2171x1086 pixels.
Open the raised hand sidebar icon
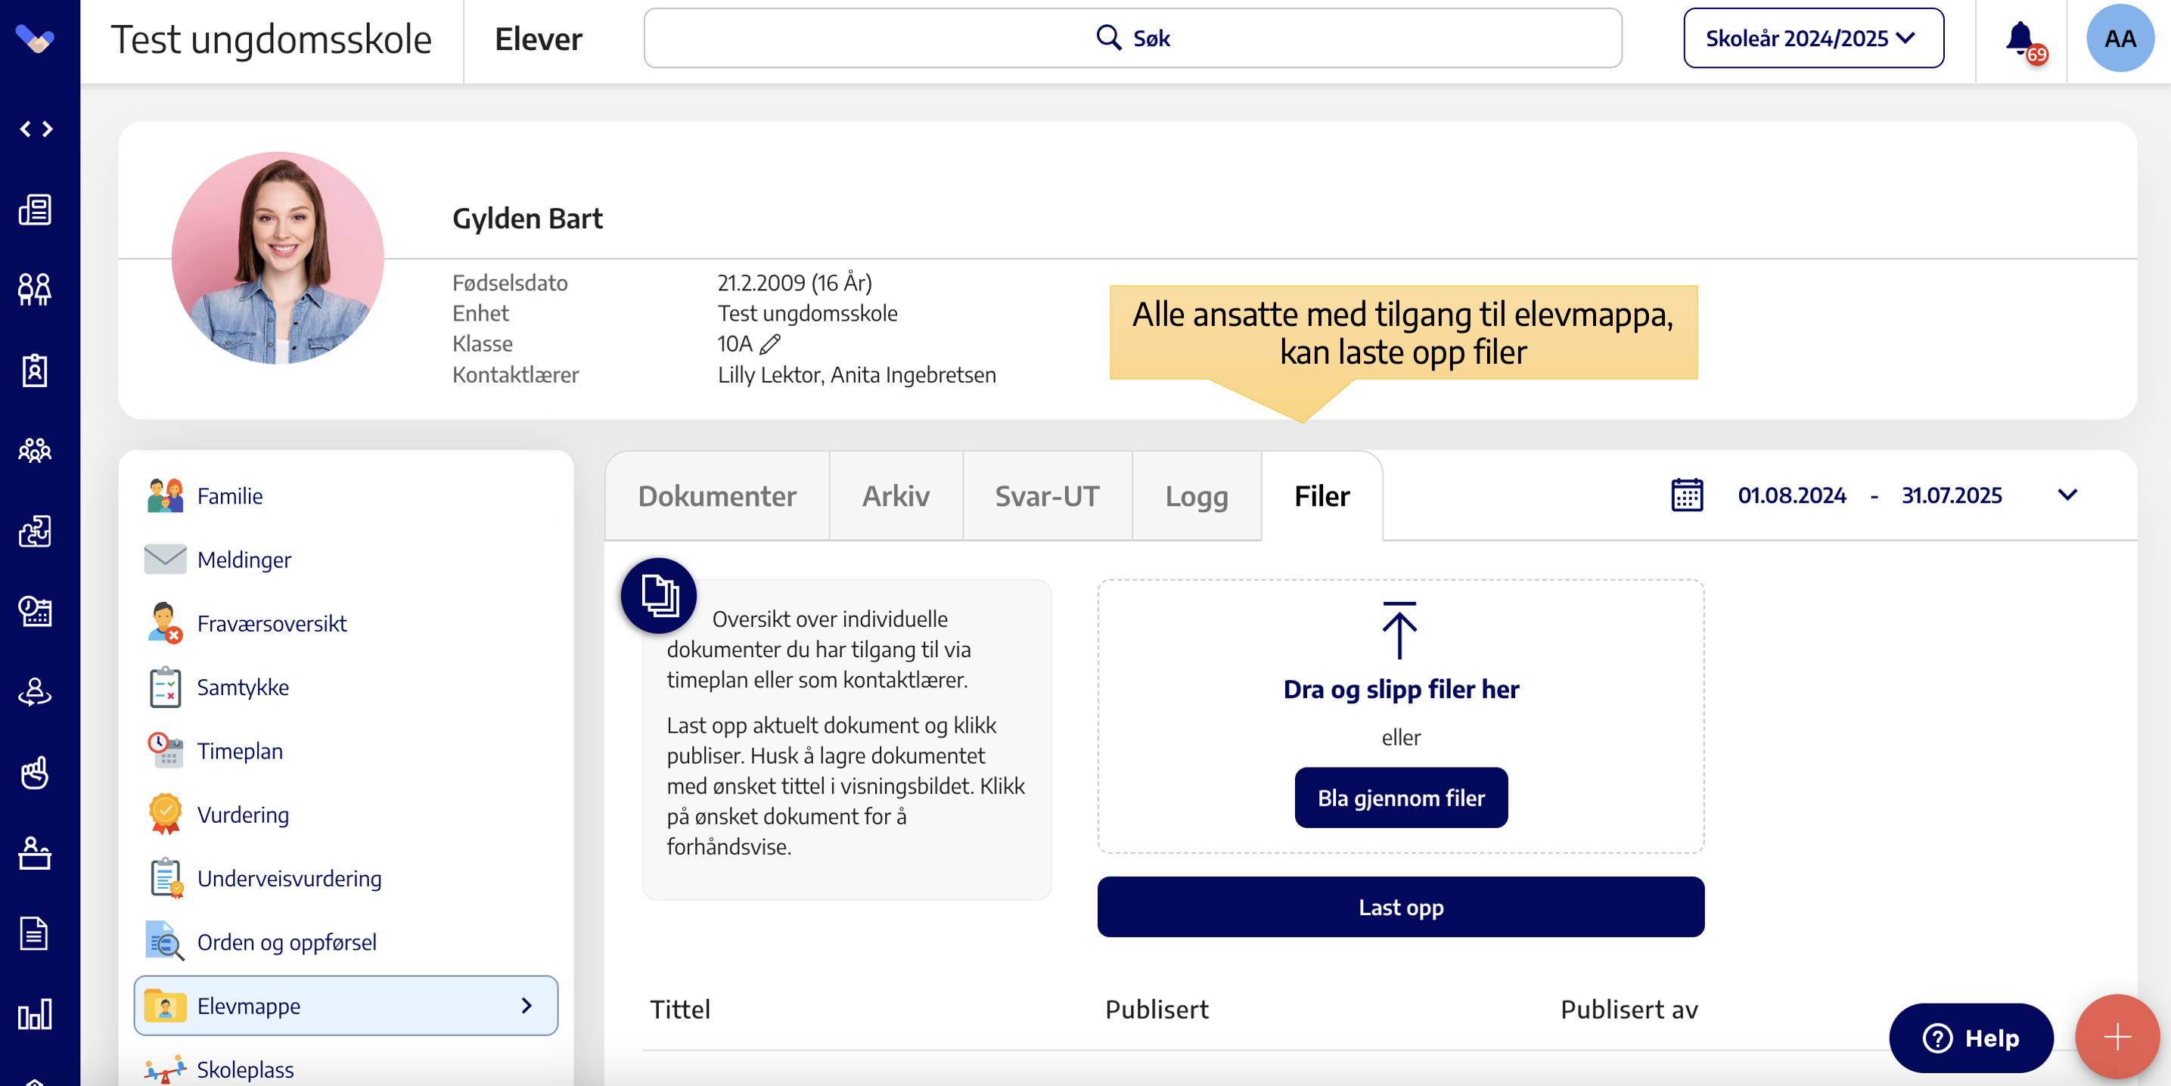36,771
